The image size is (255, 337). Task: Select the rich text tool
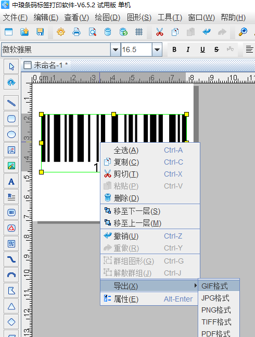tap(11, 197)
